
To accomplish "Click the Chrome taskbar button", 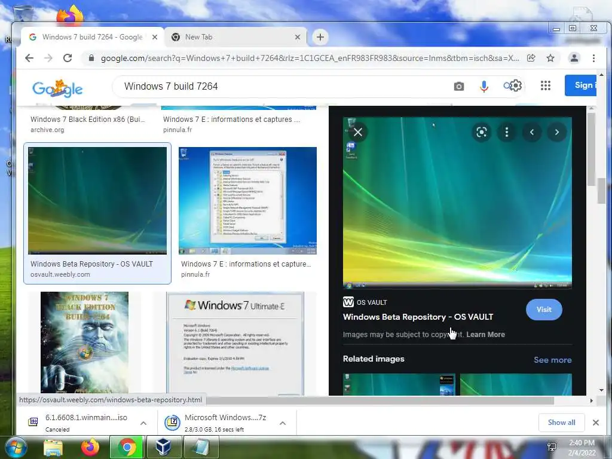I will point(127,447).
